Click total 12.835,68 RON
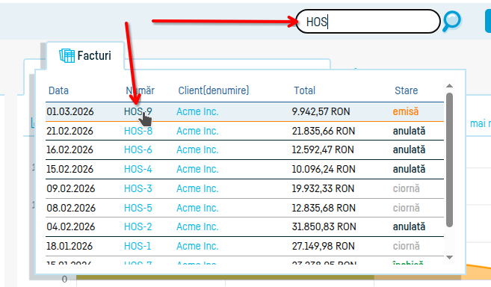The width and height of the screenshot is (491, 287). (x=324, y=208)
